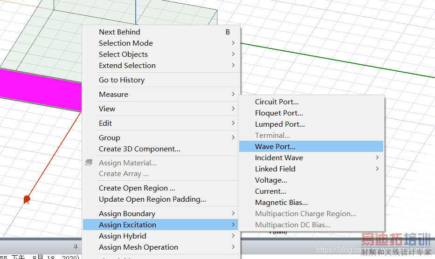
Task: Open Assign Boundary submenu
Action: 127,213
